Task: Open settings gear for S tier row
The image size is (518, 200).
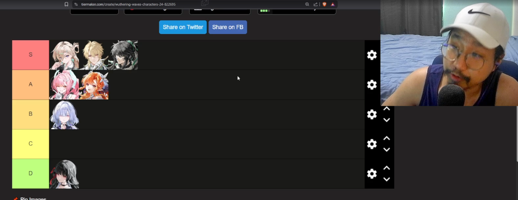Action: click(x=372, y=55)
